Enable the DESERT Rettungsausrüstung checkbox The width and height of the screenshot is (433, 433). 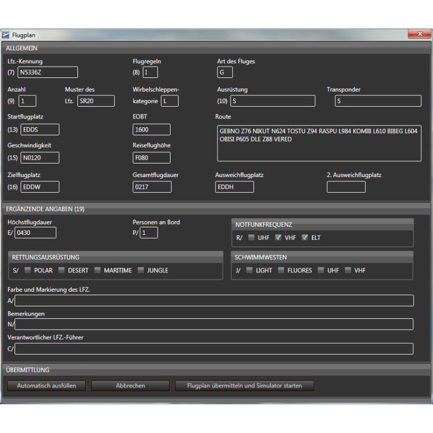(x=62, y=270)
